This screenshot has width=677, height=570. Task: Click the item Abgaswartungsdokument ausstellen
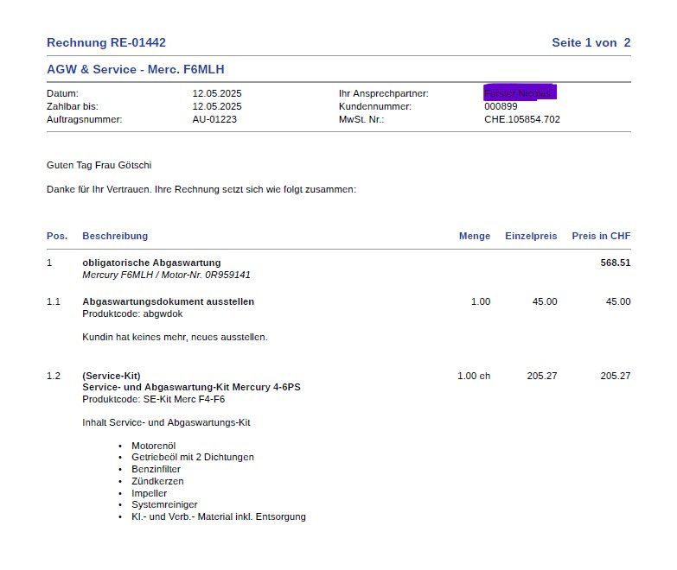[x=168, y=301]
